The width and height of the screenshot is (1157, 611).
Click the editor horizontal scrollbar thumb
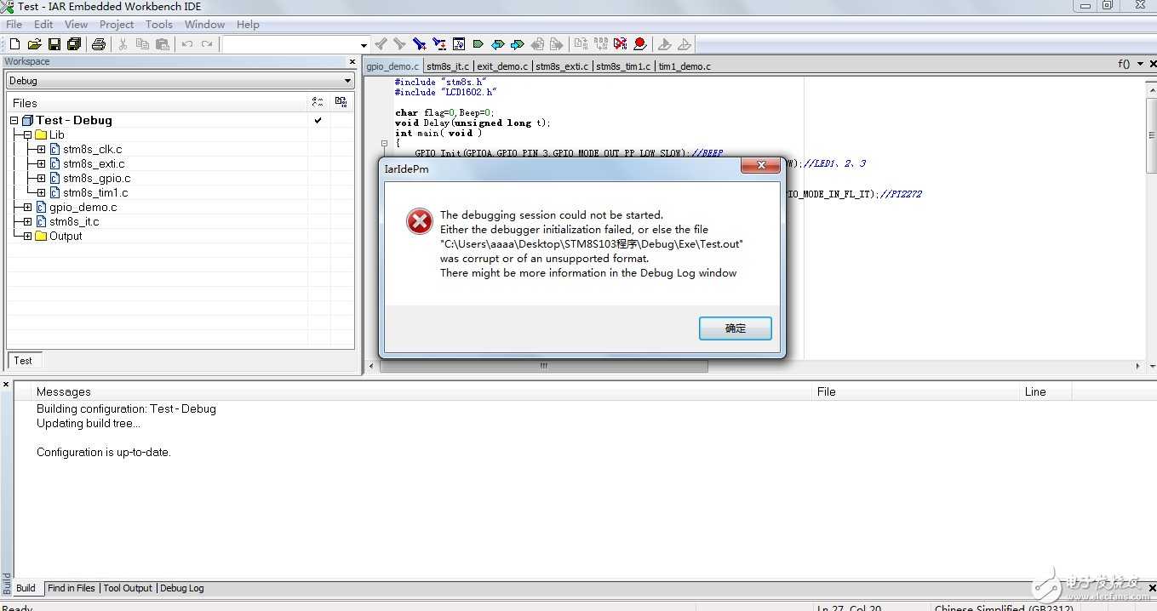[544, 366]
